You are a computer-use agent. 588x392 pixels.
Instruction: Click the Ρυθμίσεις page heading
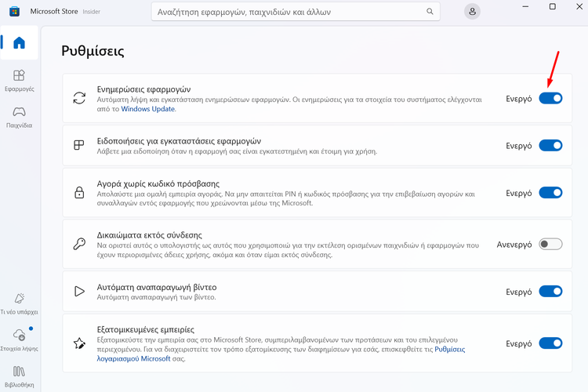click(93, 51)
